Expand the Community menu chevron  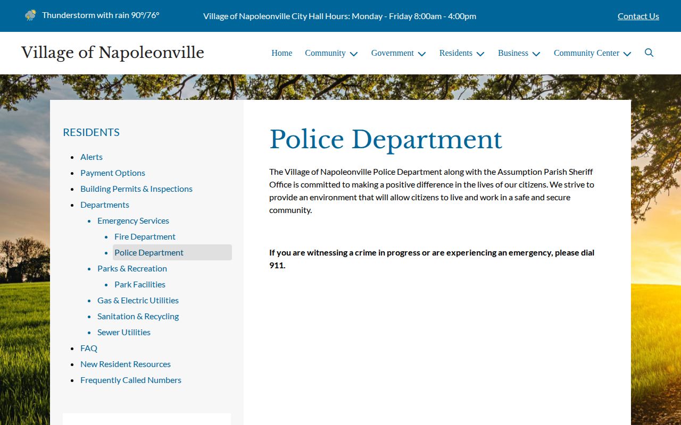(354, 54)
